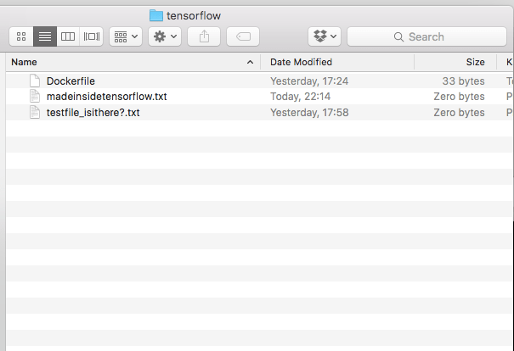Click the madeinsidetensorflow.txt file icon

point(35,97)
